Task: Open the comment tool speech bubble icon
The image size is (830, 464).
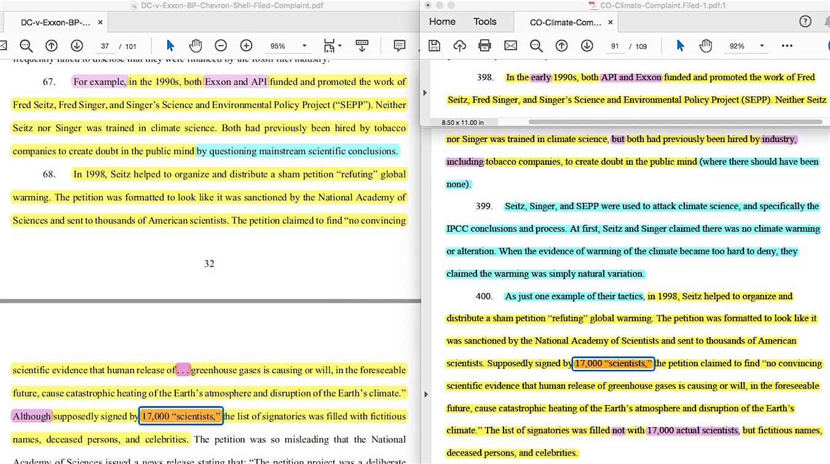Action: tap(400, 46)
